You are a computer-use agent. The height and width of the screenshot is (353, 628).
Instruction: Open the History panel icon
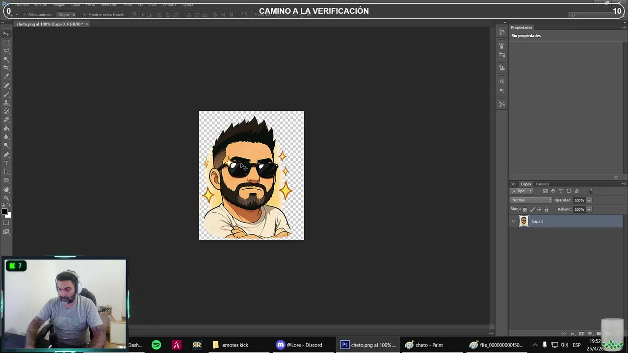click(x=501, y=32)
